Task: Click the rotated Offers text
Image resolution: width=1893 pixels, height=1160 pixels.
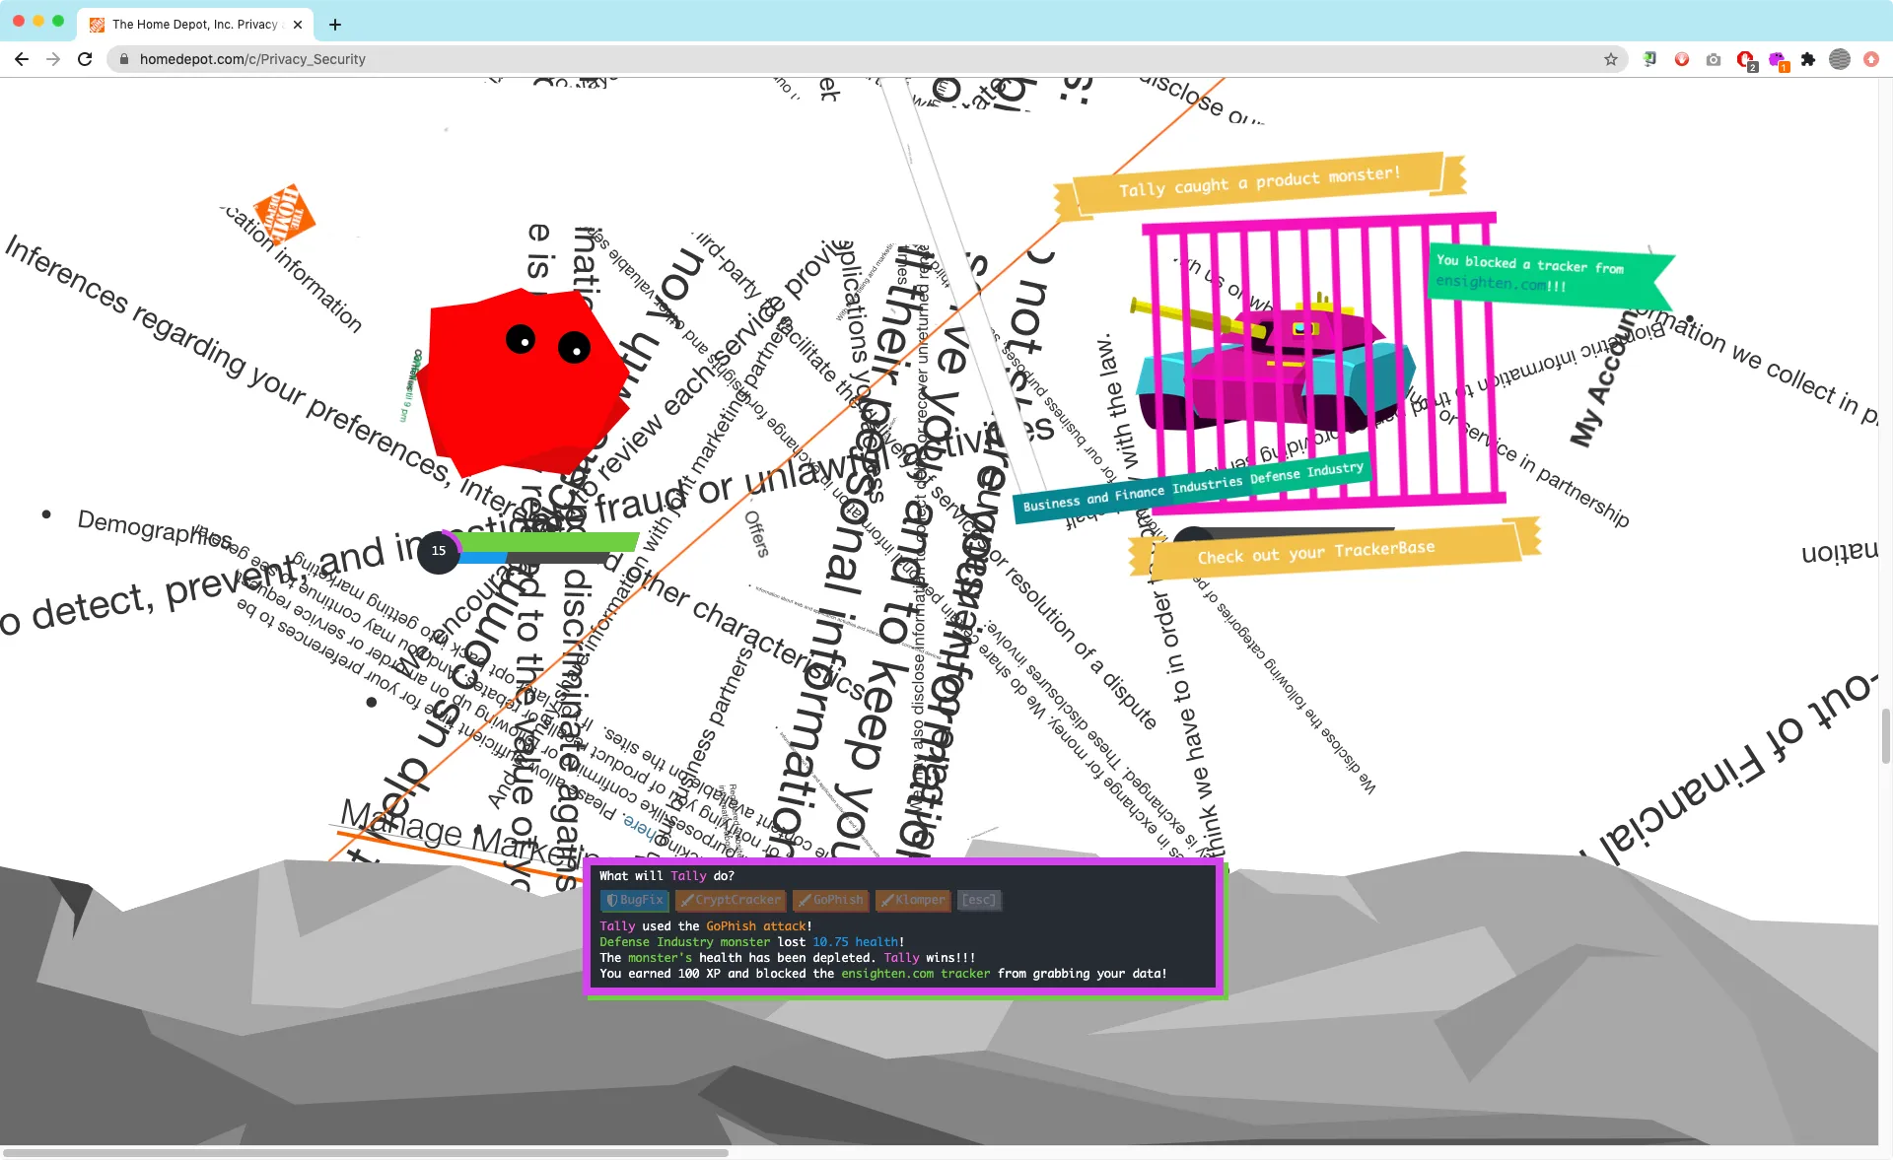Action: click(756, 533)
